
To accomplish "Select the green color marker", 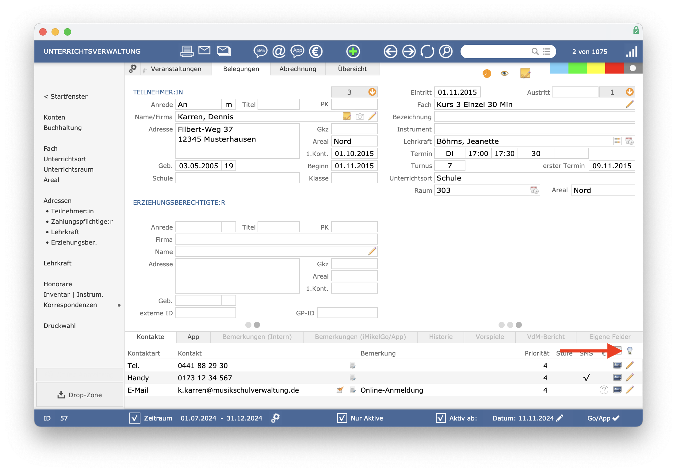I will tap(577, 68).
